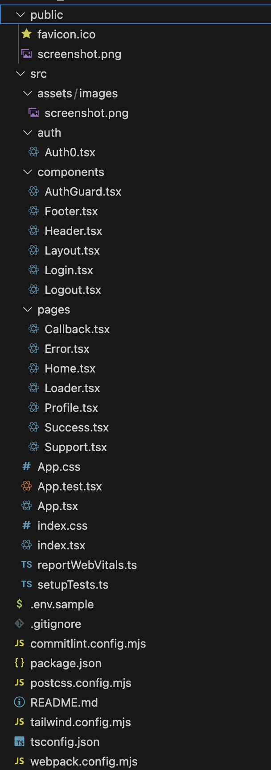Click the dollar sign icon for .env.sample
Screen dimensions: 271x770
(20, 604)
